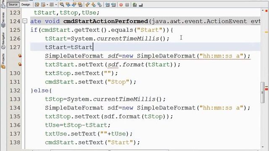
Task: Click line number 138 in the gutter
Action: coord(15,142)
